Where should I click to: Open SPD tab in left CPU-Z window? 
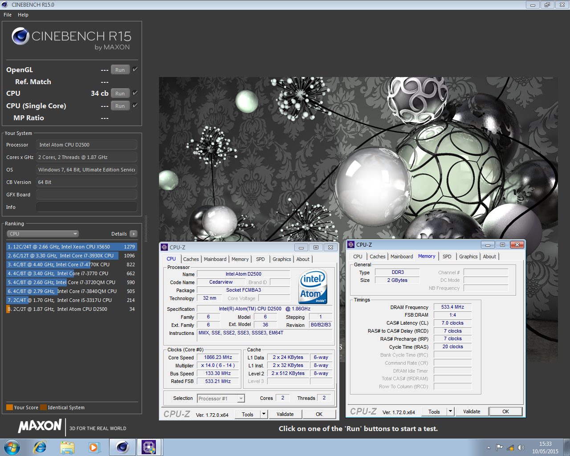tap(261, 259)
